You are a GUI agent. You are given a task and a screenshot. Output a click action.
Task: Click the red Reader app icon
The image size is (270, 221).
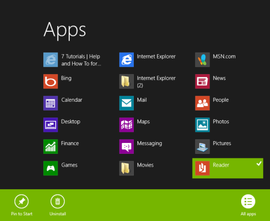click(202, 168)
